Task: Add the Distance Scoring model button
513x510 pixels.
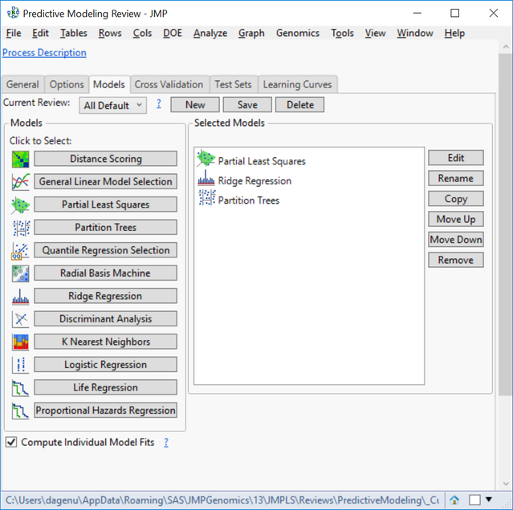Action: (x=106, y=159)
